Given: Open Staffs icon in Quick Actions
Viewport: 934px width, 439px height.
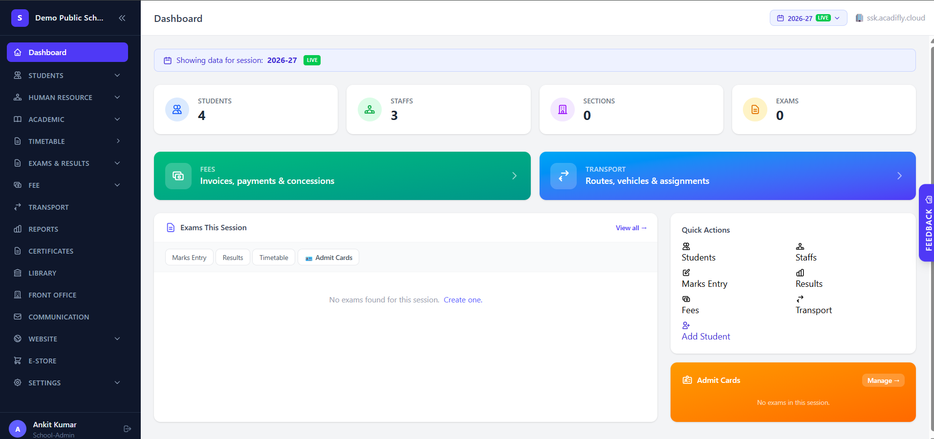Looking at the screenshot, I should tap(800, 246).
